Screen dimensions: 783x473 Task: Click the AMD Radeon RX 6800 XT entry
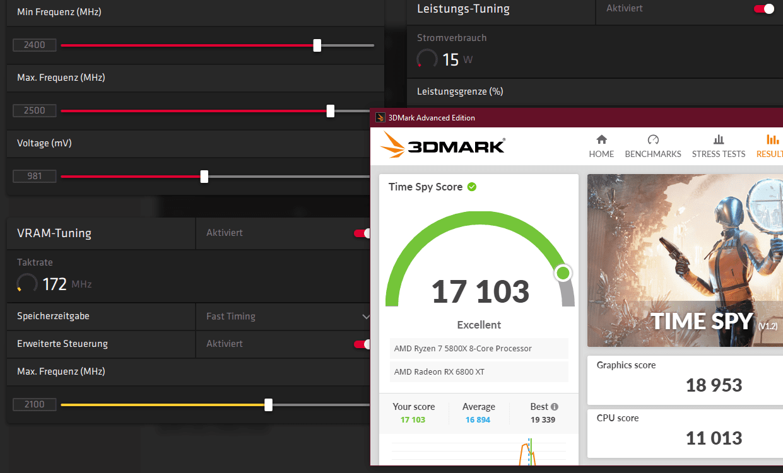click(479, 372)
